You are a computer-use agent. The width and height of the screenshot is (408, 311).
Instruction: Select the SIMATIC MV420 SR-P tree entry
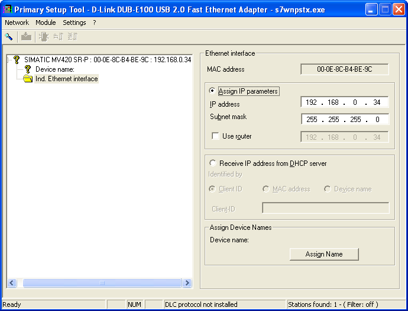(108, 60)
